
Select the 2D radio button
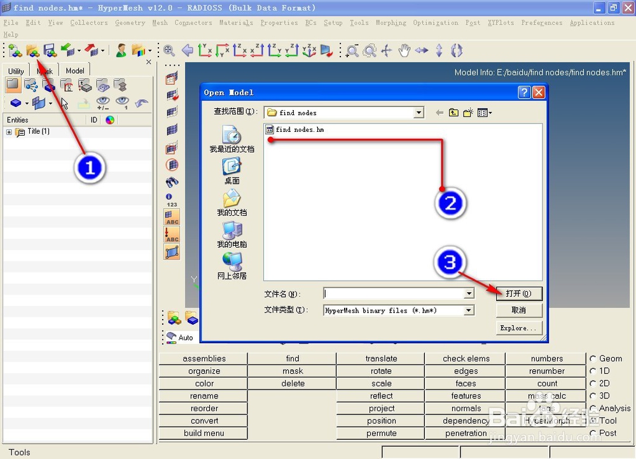tap(593, 383)
